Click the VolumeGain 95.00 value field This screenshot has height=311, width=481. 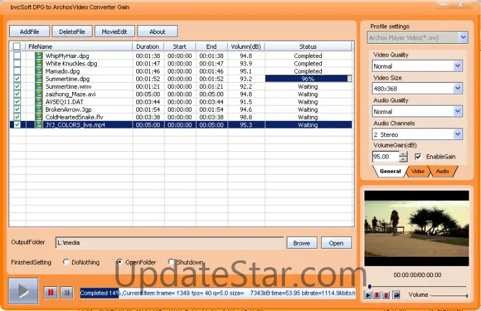385,157
